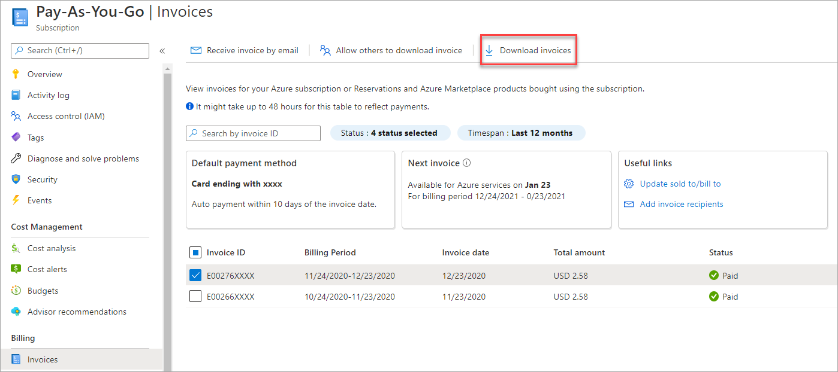Open Cost analysis in the sidebar
This screenshot has height=372, width=838.
tap(52, 248)
